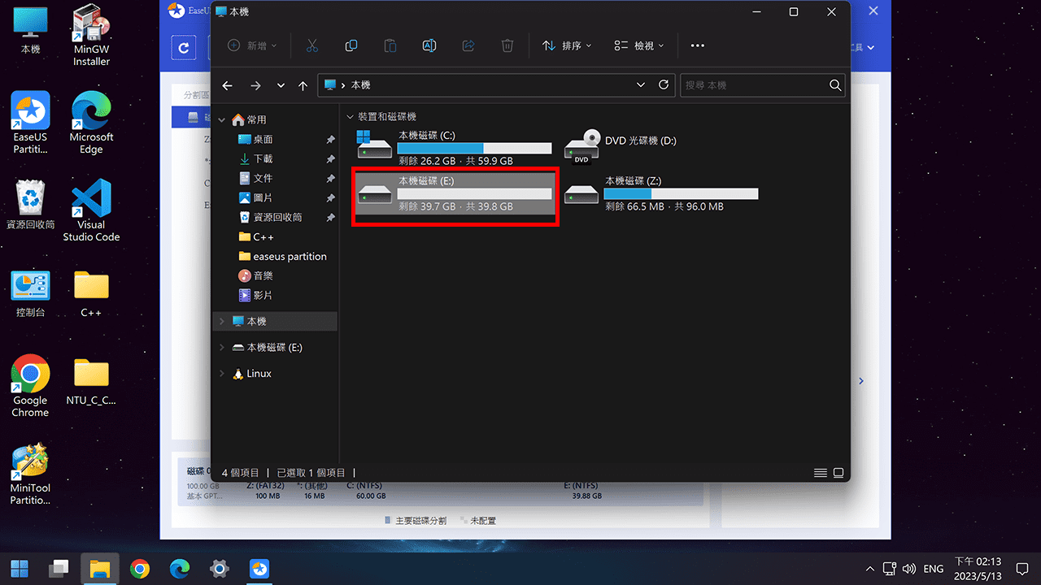Select the Cut icon in the toolbar
Viewport: 1041px width, 585px height.
coord(311,45)
